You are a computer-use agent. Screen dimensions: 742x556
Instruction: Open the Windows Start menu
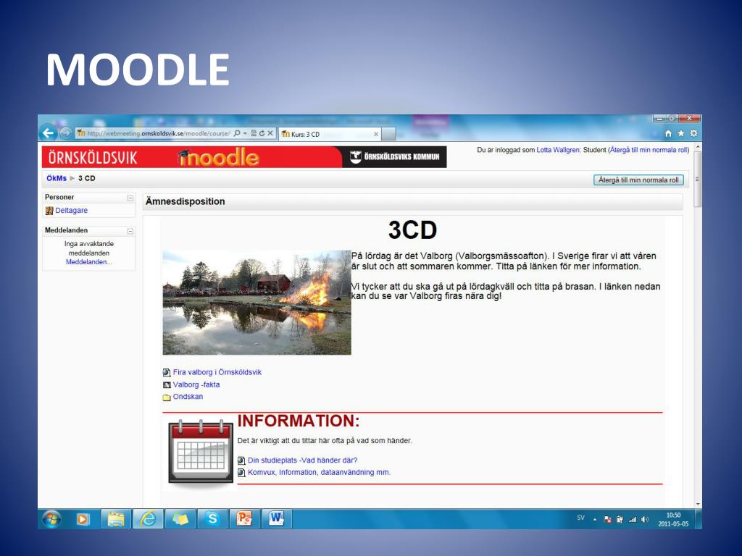pos(51,519)
